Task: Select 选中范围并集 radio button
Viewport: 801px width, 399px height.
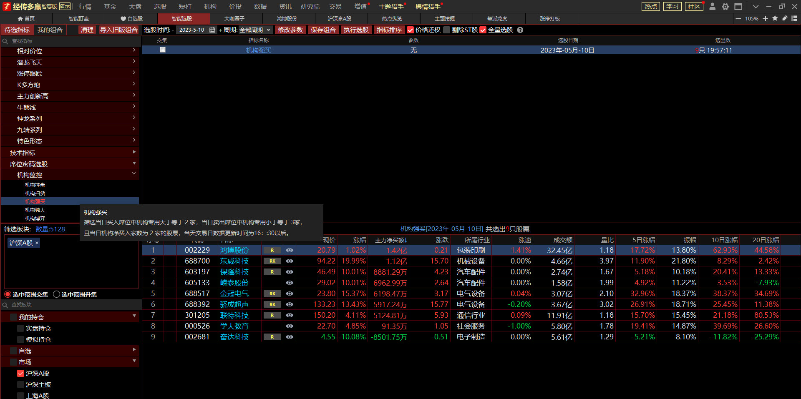Action: tap(57, 294)
